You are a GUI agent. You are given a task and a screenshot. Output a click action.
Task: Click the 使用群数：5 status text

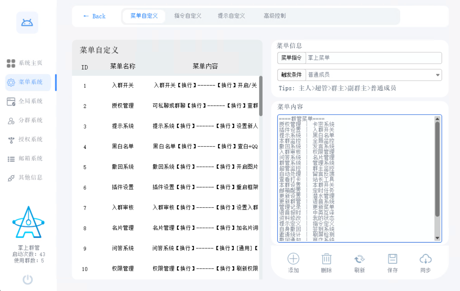coord(29,261)
